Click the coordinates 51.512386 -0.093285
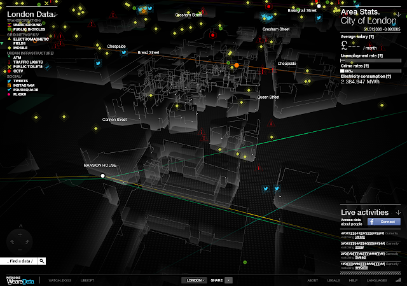407x286 pixels. (x=382, y=29)
